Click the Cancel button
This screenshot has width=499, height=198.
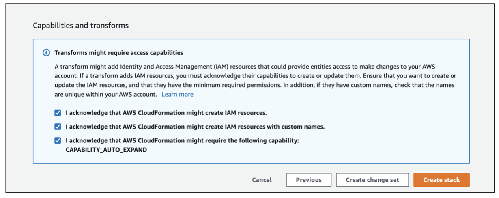262,180
